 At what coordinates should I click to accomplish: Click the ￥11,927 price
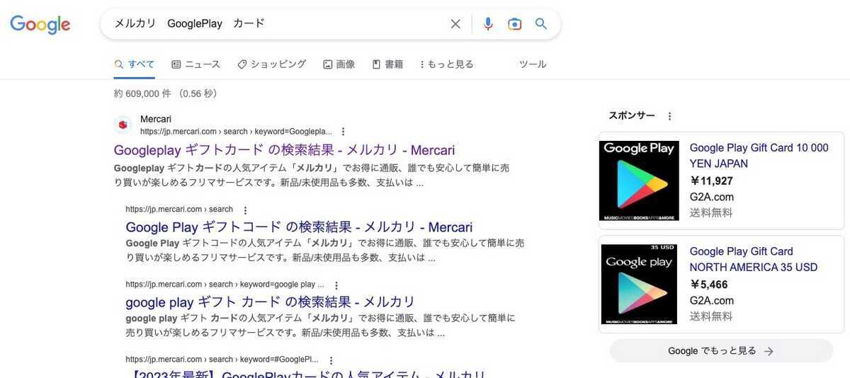(711, 181)
